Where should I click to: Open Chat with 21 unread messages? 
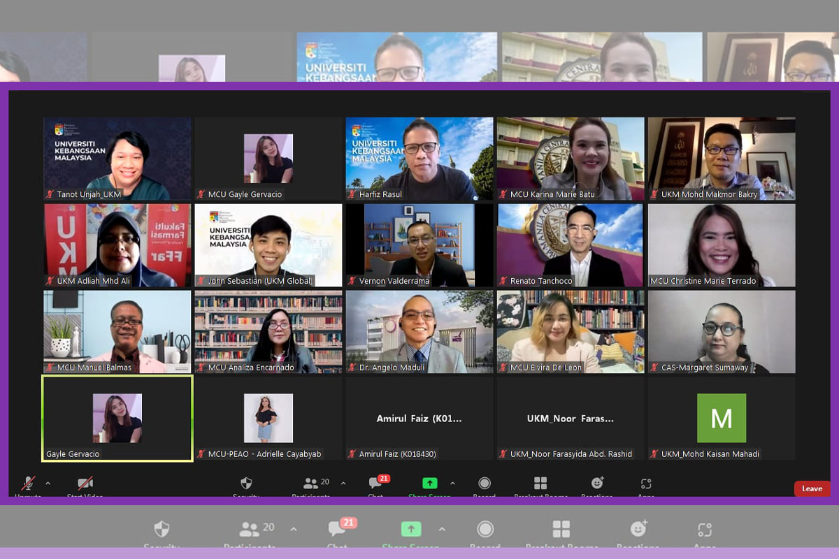pyautogui.click(x=375, y=484)
